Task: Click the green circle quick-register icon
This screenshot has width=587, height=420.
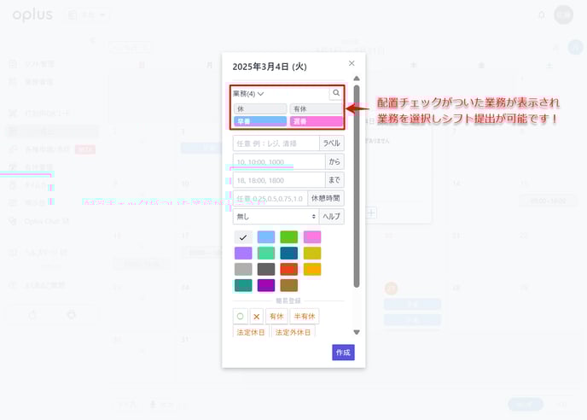Action: (240, 316)
